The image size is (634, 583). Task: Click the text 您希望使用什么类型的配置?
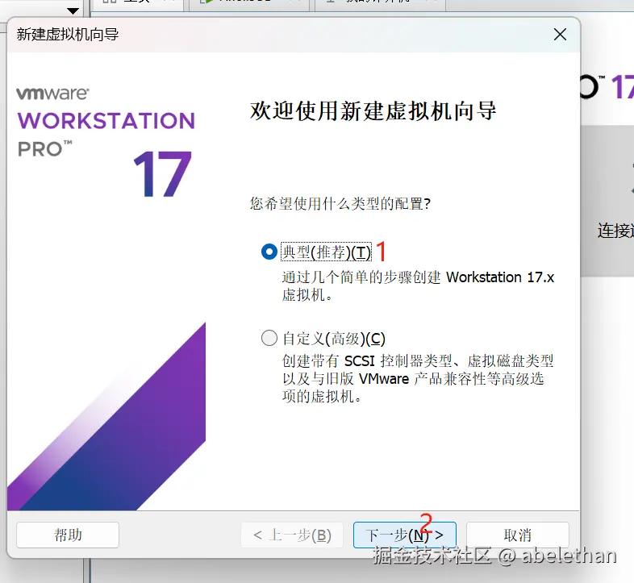340,203
